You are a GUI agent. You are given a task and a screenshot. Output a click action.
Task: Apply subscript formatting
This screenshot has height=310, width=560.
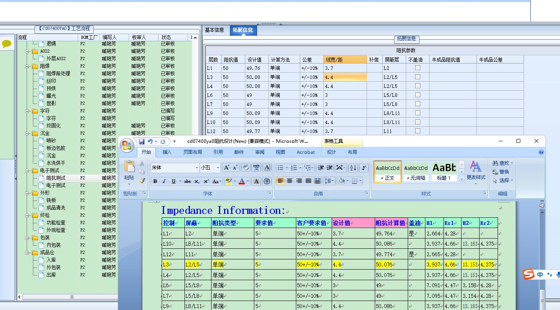click(x=197, y=181)
